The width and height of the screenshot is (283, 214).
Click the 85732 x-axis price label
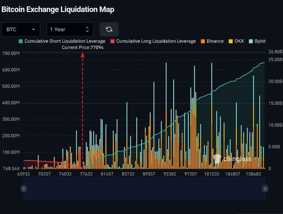click(x=128, y=174)
